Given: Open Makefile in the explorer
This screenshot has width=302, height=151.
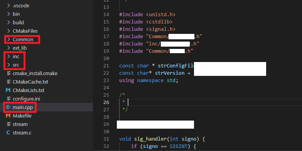Looking at the screenshot, I should [x=22, y=116].
